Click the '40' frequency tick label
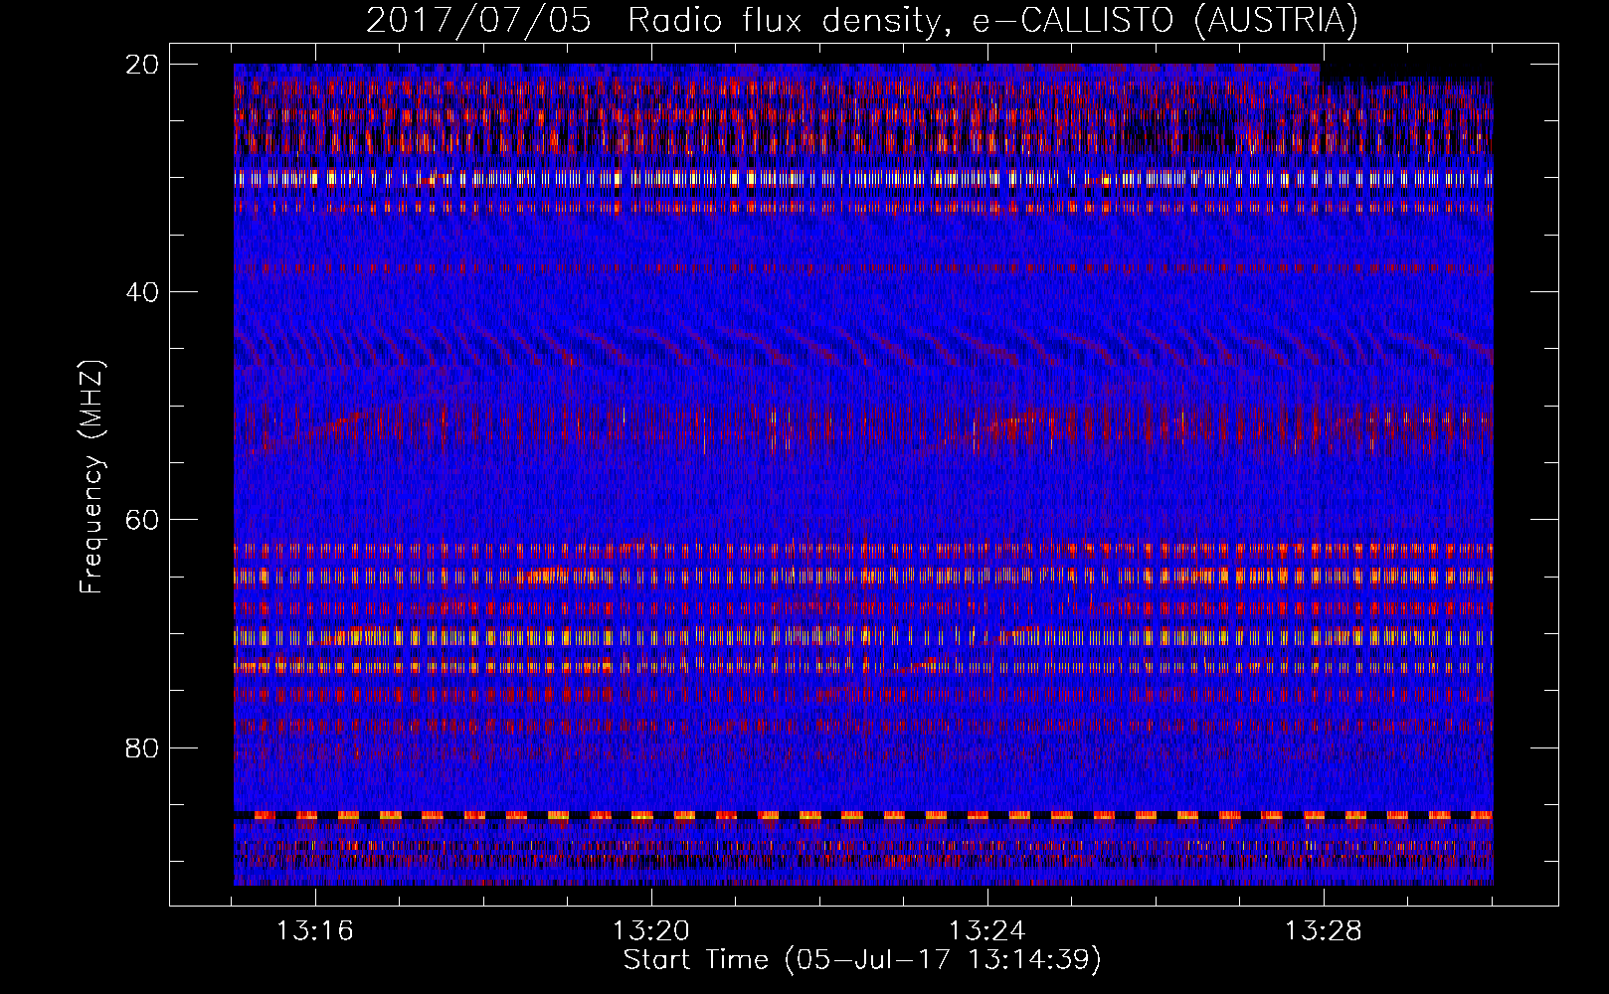The width and height of the screenshot is (1609, 994). click(143, 292)
